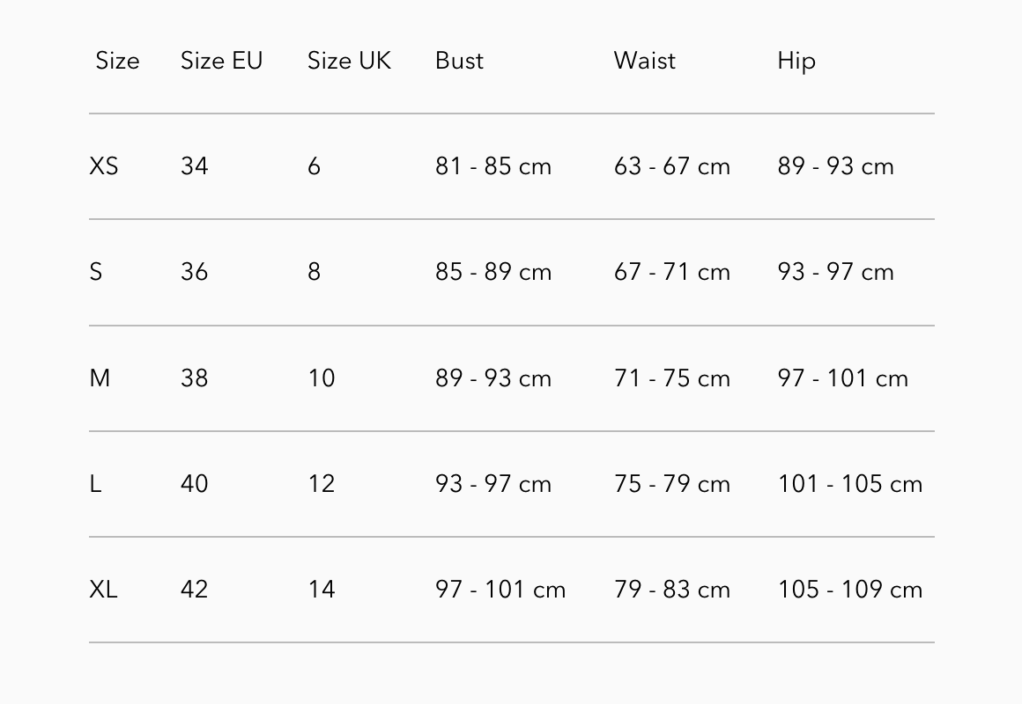Click the XS size label
Viewport: 1022px width, 704px height.
click(103, 166)
